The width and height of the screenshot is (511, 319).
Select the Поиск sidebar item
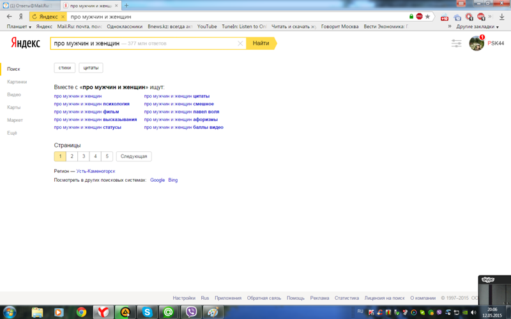(13, 69)
